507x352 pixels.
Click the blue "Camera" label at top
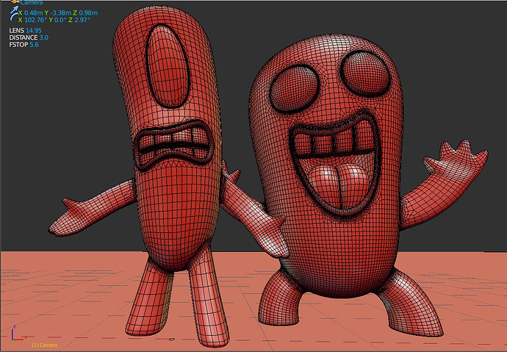tap(32, 3)
